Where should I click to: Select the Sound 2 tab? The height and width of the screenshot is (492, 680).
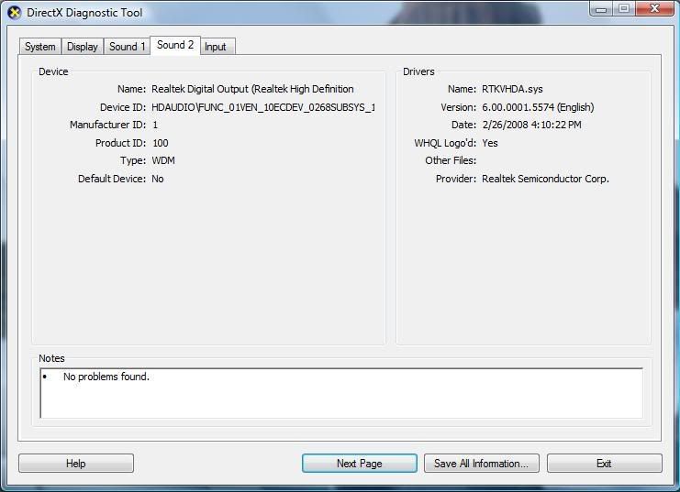175,45
